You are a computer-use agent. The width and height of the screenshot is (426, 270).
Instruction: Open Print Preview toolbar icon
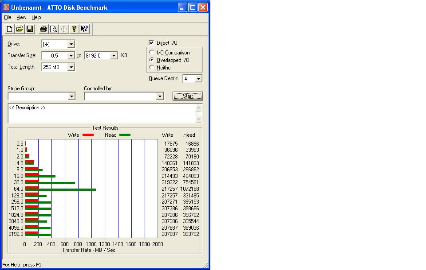point(54,29)
